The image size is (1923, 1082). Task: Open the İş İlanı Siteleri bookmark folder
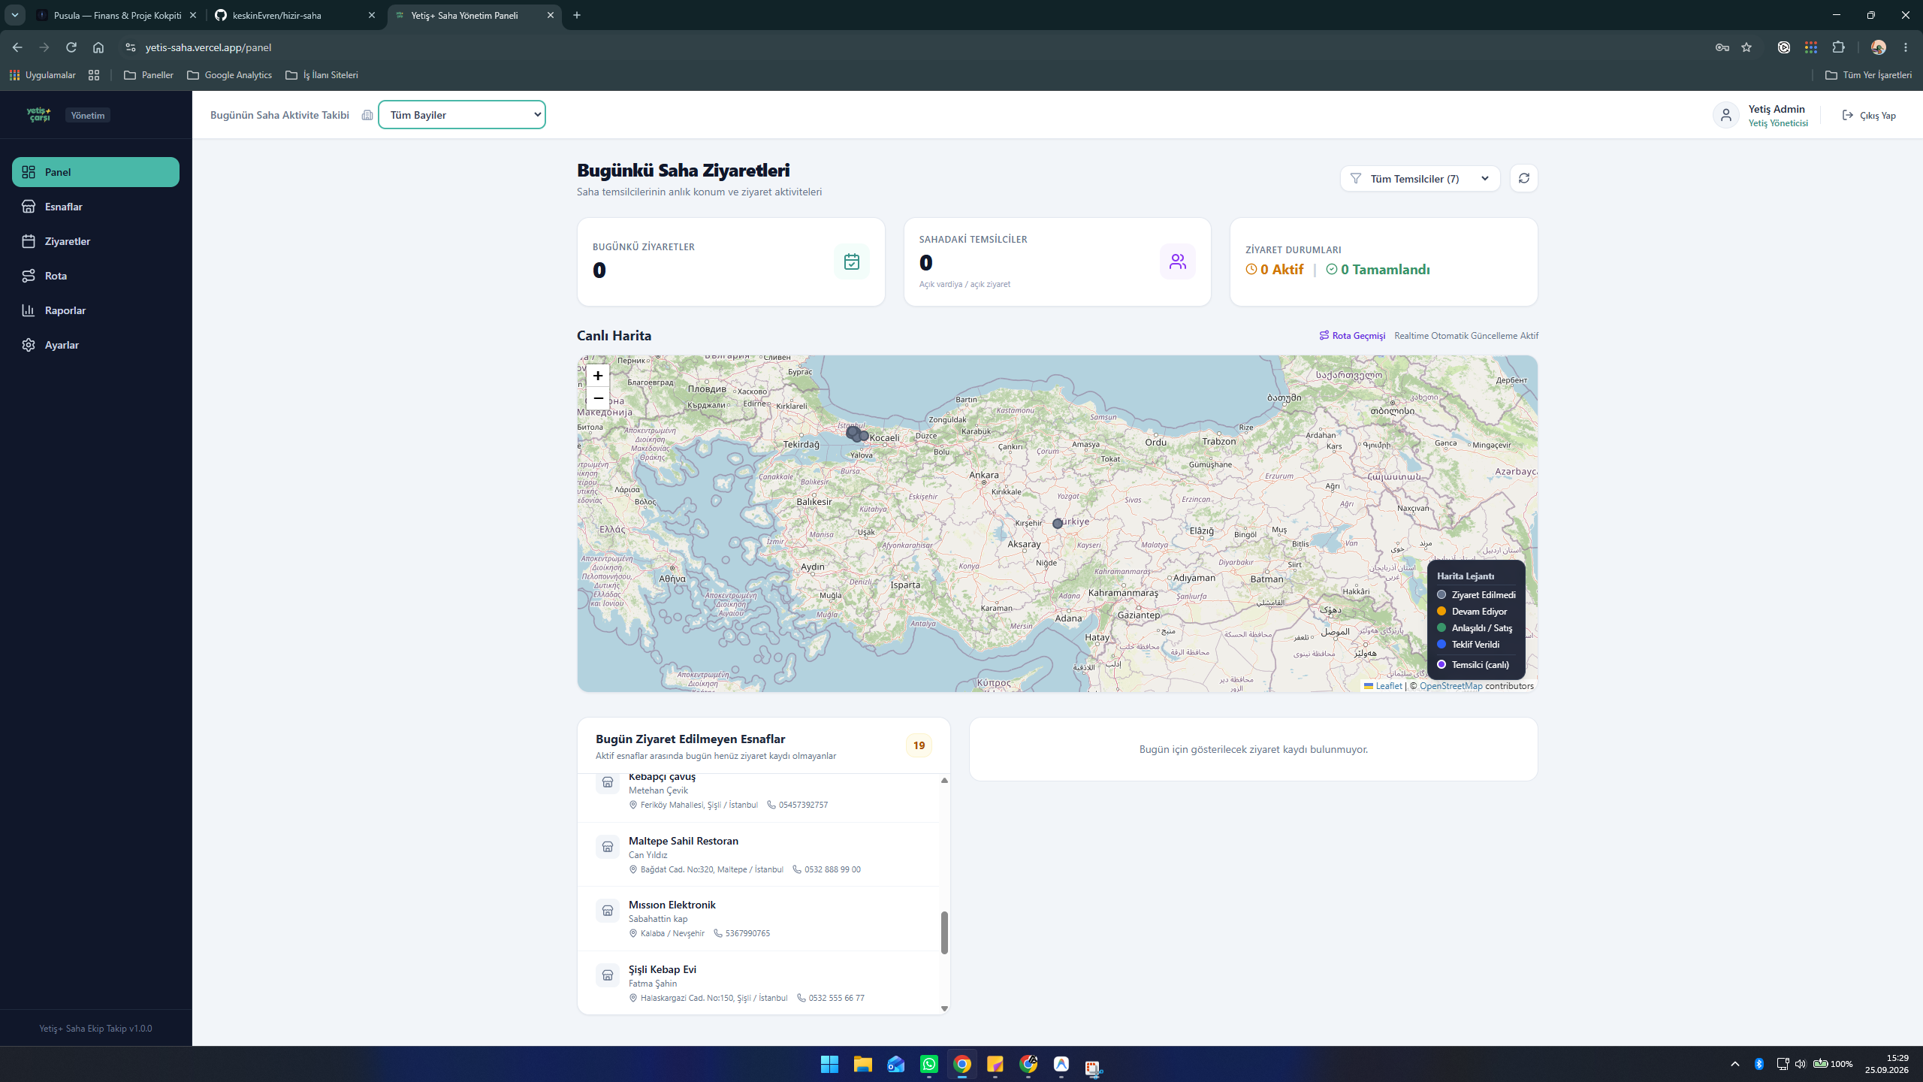tap(322, 75)
